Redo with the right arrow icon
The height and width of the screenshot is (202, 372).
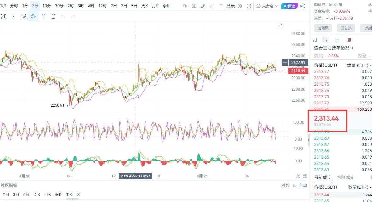pos(73,16)
